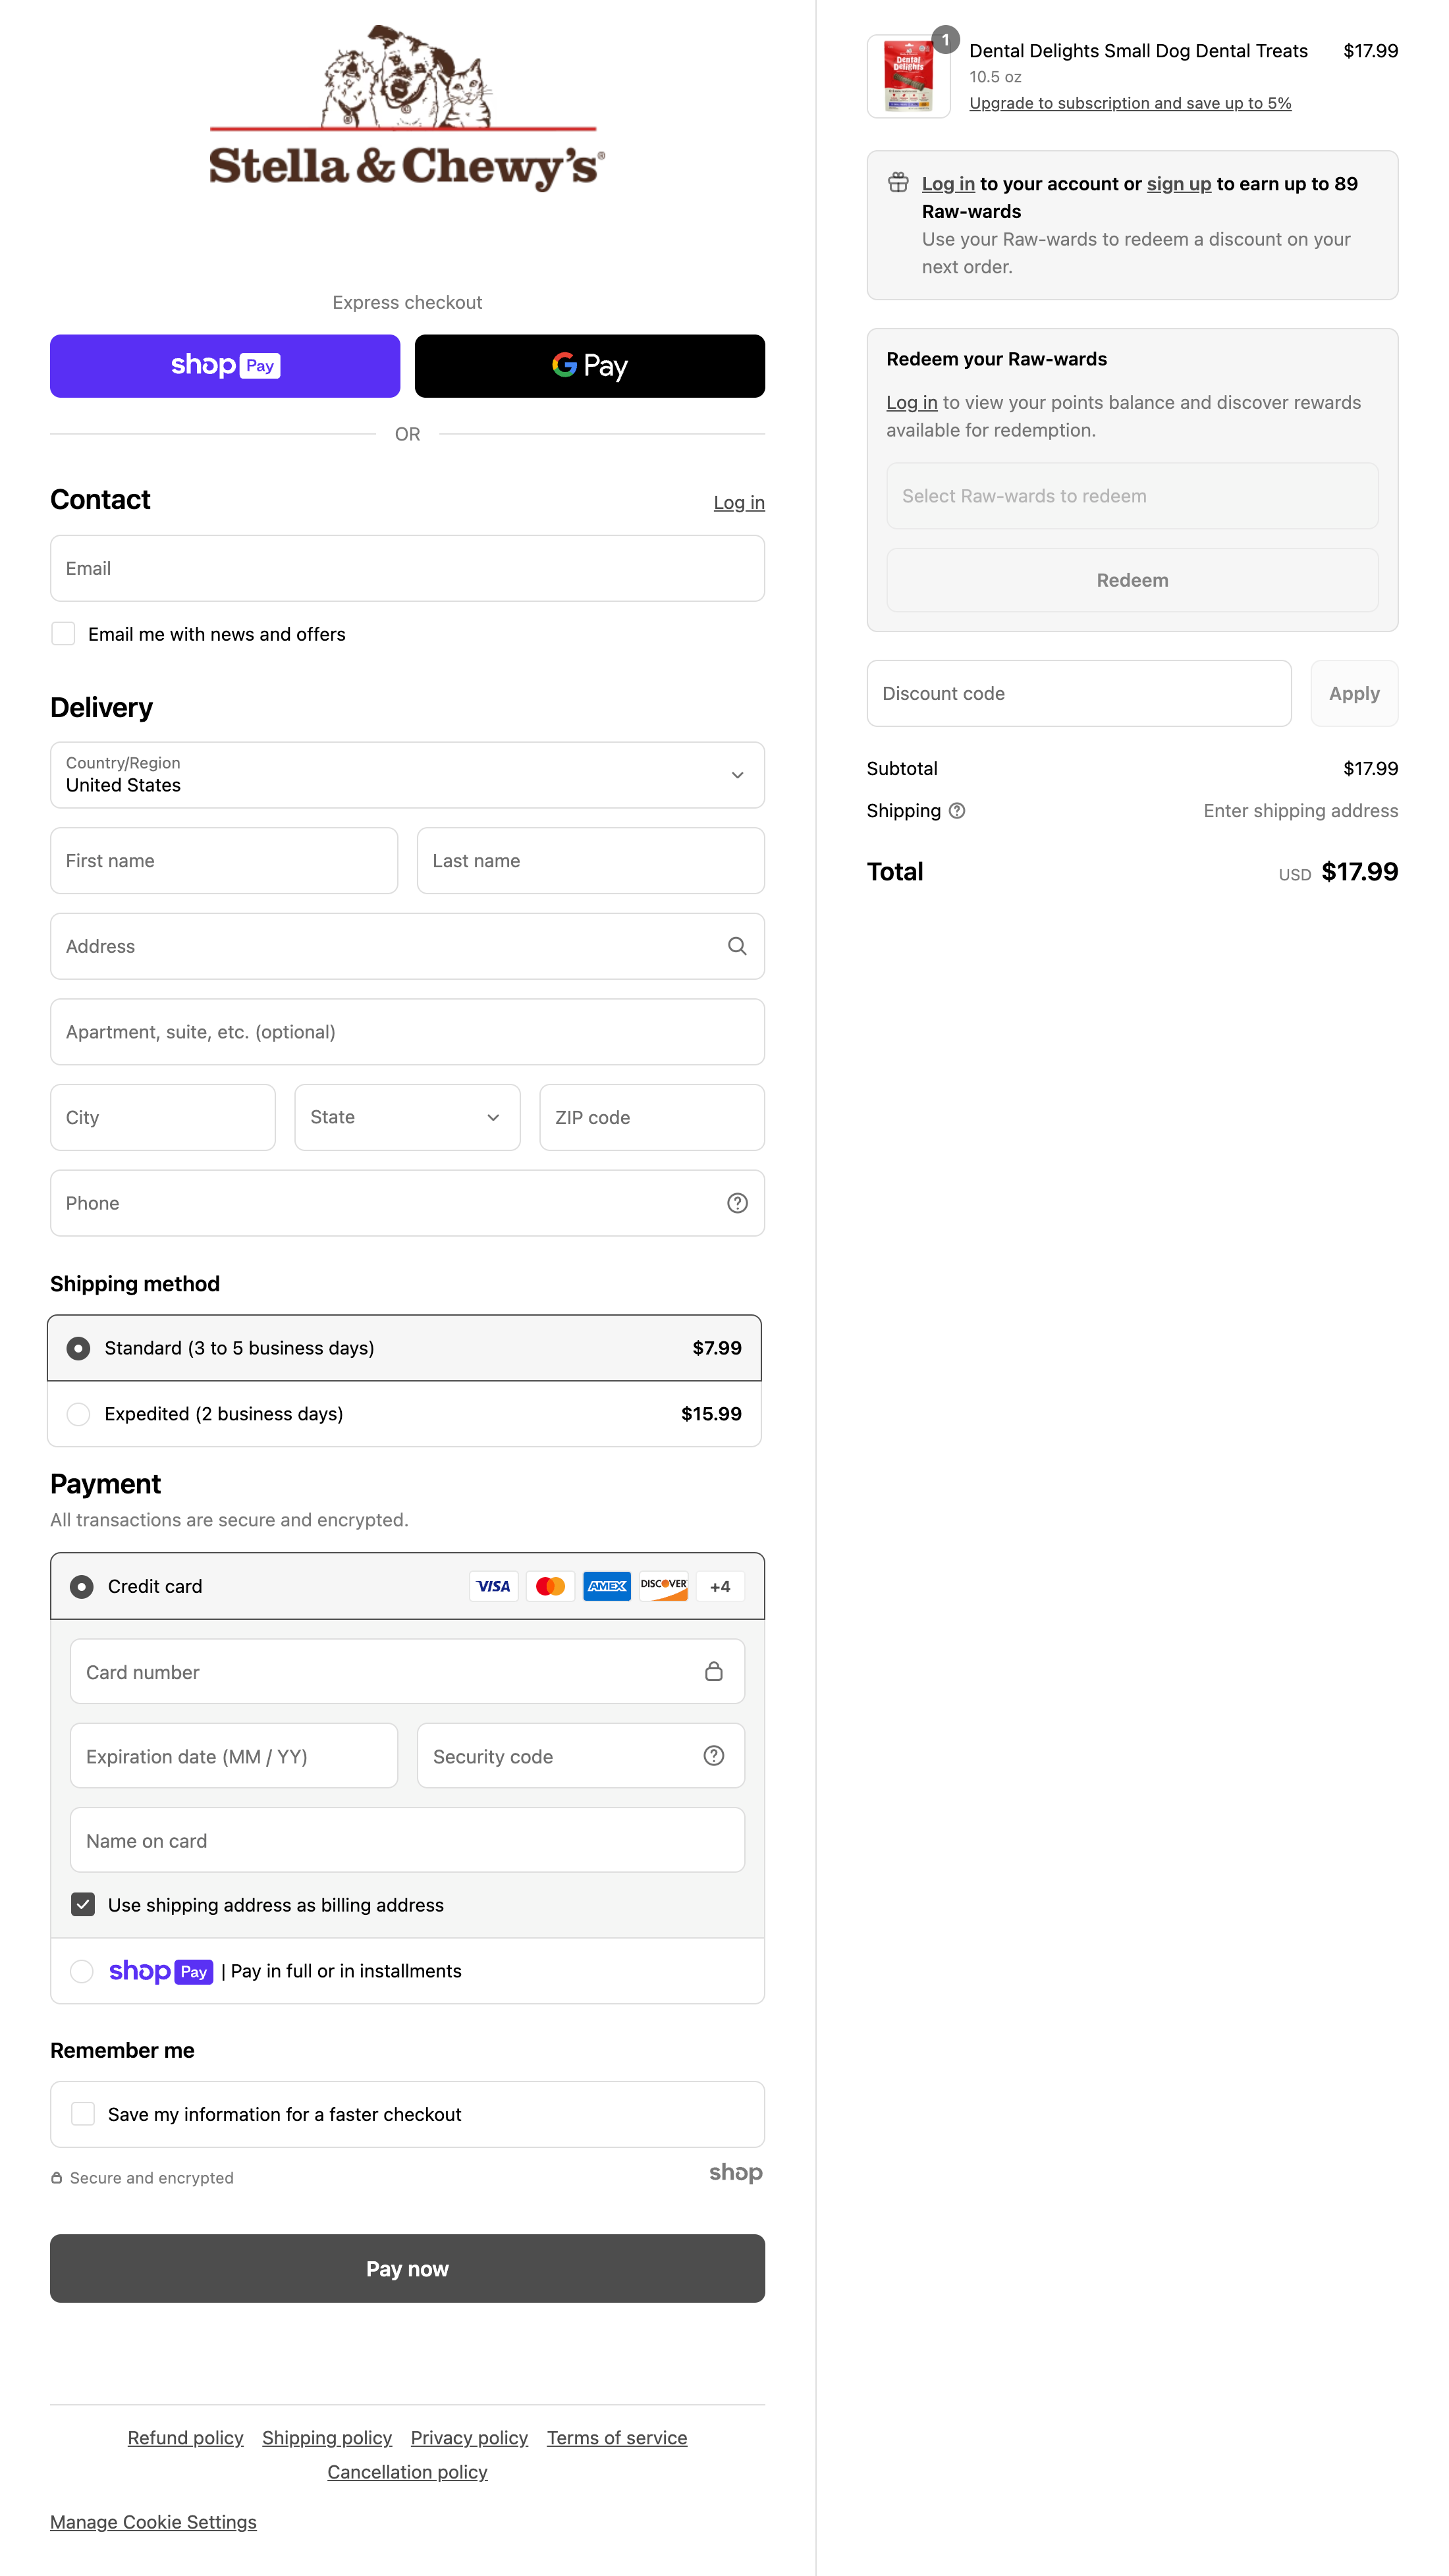
Task: Open the Refund policy page
Action: click(185, 2437)
